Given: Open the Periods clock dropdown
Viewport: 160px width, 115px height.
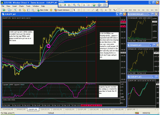Looking at the screenshot, I should [100, 5].
